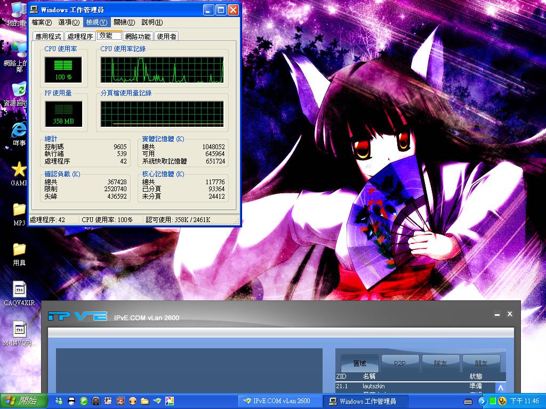Click the IPvE.COM vLan 2600 taskbar button
The width and height of the screenshot is (546, 409).
point(279,401)
